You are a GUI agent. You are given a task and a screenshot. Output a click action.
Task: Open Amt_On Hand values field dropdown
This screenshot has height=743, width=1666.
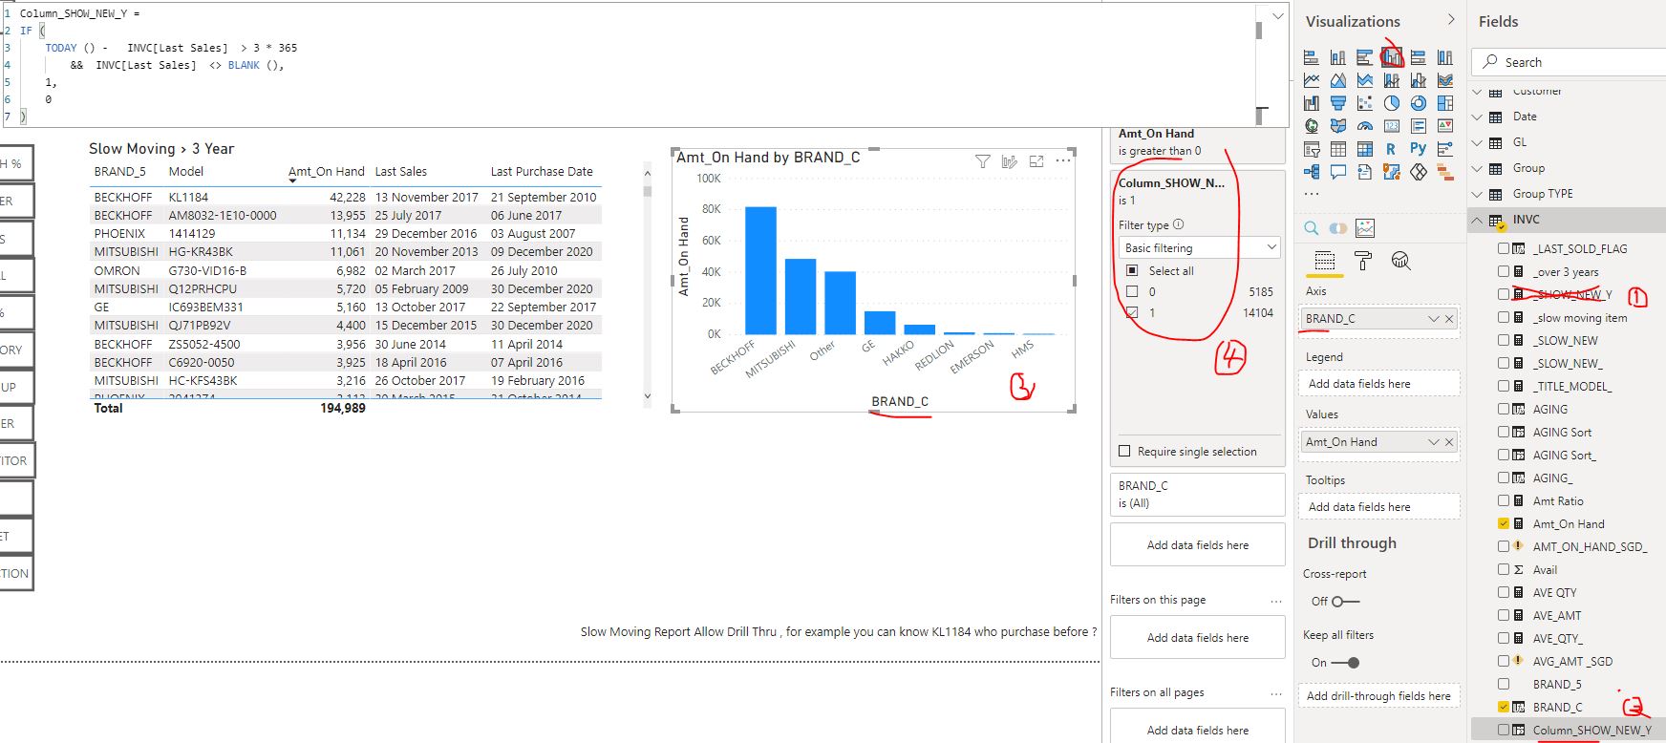(x=1433, y=442)
